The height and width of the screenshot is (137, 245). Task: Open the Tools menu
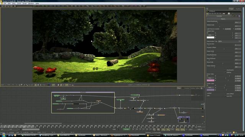[19, 3]
